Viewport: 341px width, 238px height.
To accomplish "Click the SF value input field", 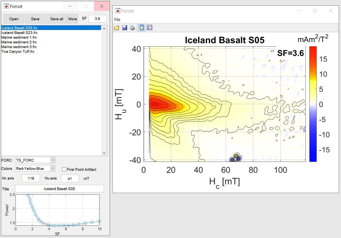I will 97,18.
